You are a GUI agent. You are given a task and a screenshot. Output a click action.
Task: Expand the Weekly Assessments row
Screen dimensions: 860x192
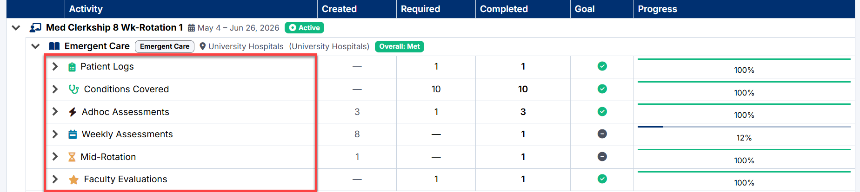pos(55,134)
